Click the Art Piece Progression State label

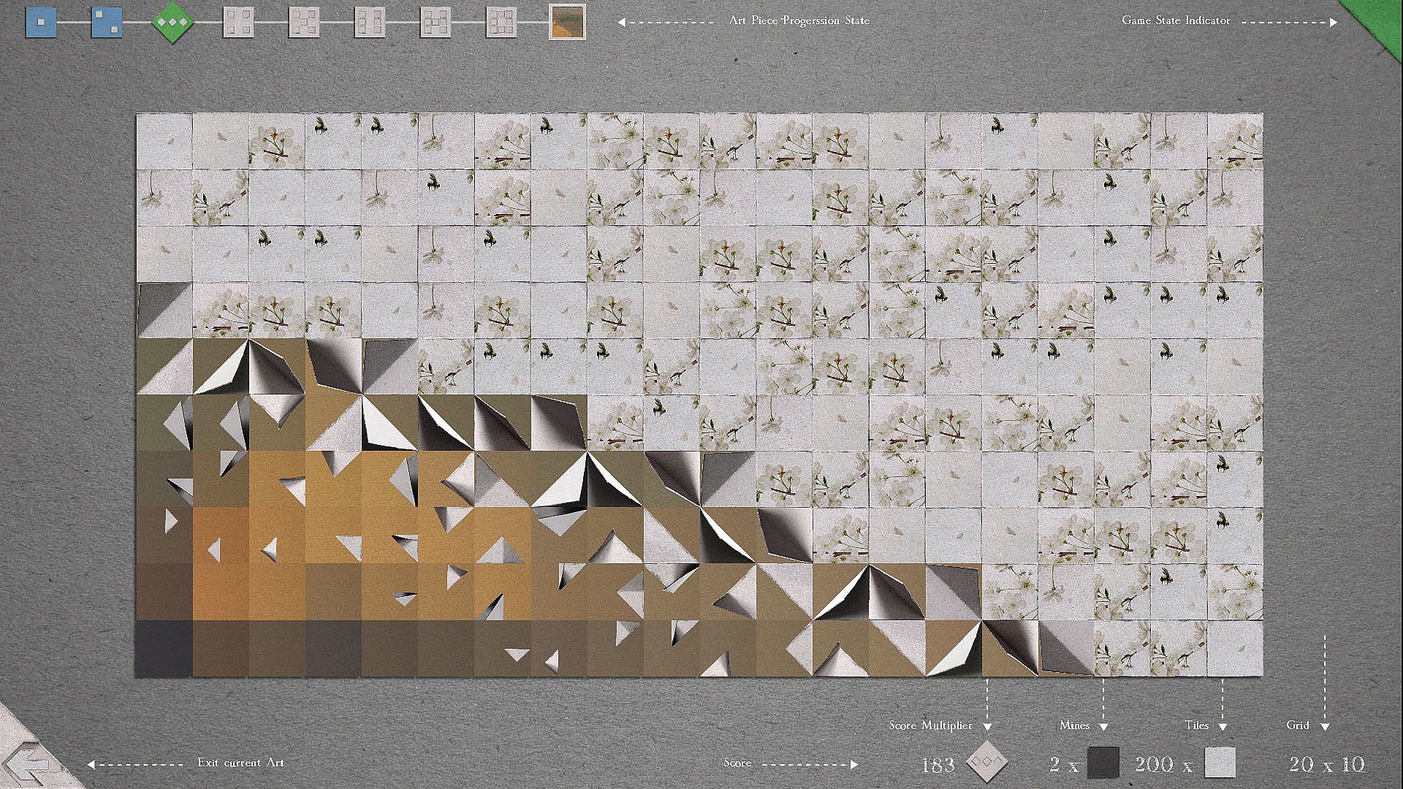point(799,20)
